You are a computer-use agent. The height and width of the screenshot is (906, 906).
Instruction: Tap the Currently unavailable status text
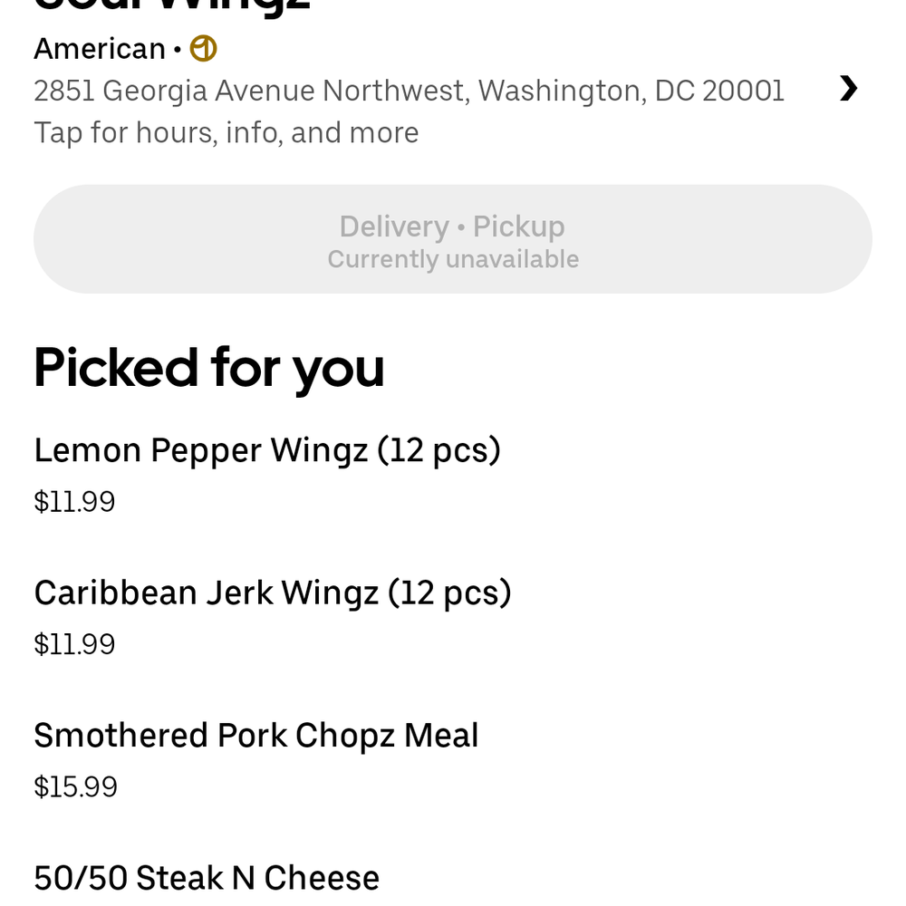tap(453, 259)
